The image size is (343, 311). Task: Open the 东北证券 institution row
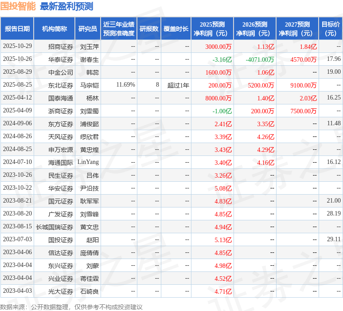(61, 85)
